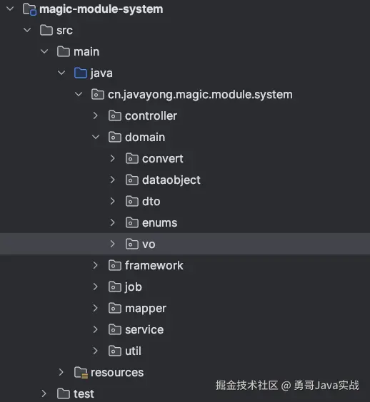This screenshot has width=370, height=402.
Task: Click the test folder icon
Action: coord(64,393)
